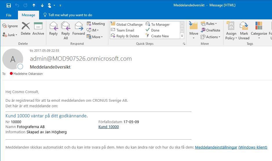Reply with a Meeting
The image size is (272, 161).
[96, 23]
